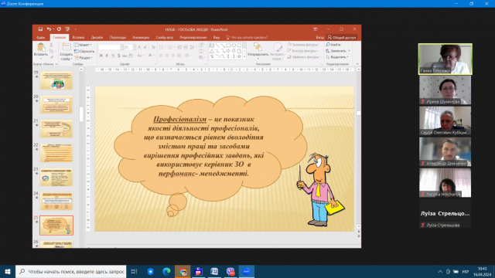Viewport: 495px width, 278px height.
Task: Align text right in paragraph group
Action: (173, 56)
